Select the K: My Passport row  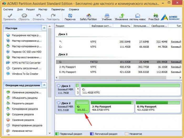tap(119, 72)
